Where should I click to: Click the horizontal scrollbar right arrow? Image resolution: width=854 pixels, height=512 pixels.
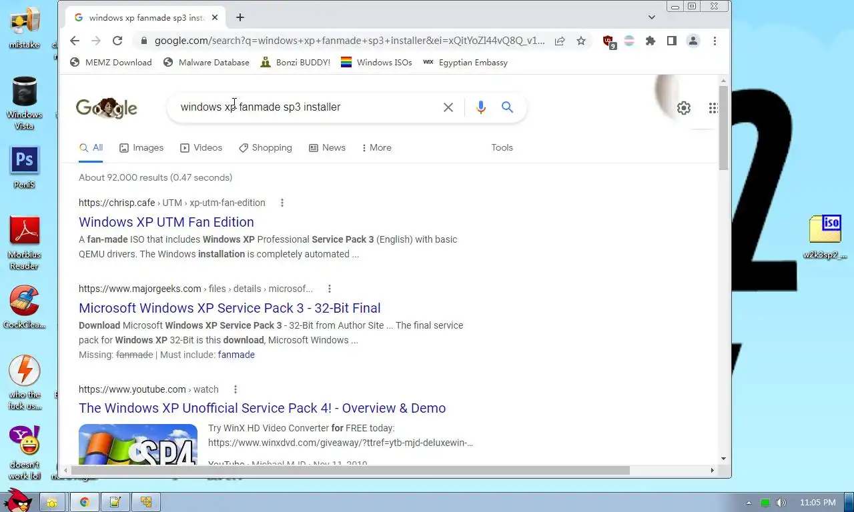tap(712, 470)
